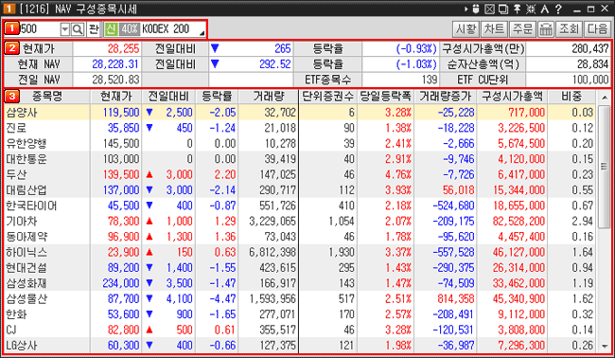Viewport: 615px width, 358px height.
Task: Click the small play arrow in title bar
Action: click(466, 9)
